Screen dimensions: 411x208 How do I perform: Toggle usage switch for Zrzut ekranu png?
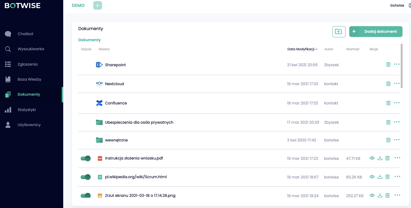point(86,196)
